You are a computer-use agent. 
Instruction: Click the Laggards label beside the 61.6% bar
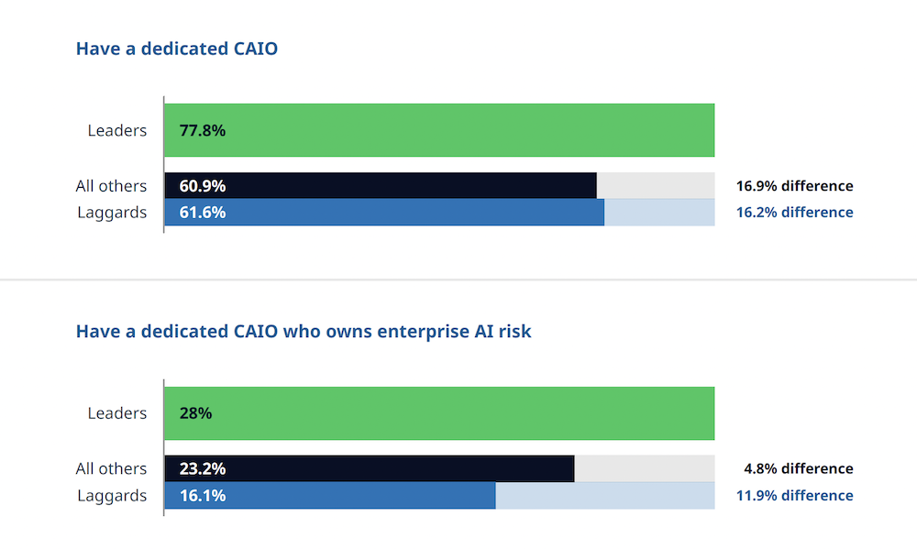pos(111,213)
